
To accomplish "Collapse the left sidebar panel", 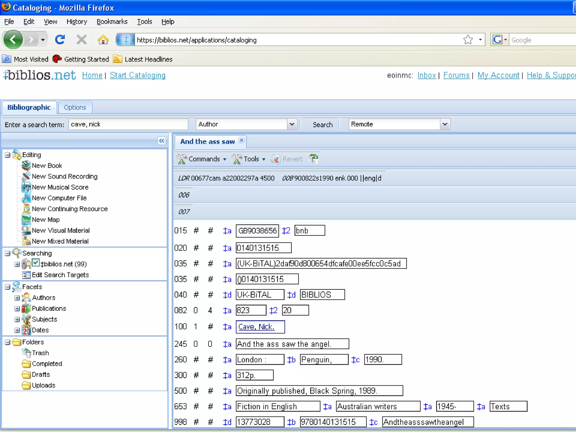I will click(161, 141).
